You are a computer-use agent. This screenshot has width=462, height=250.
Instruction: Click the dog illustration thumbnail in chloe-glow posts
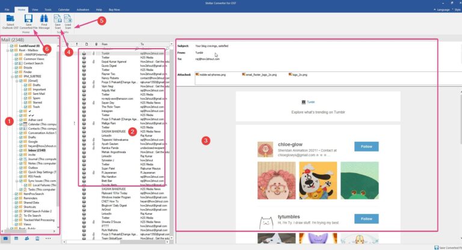pos(318,180)
